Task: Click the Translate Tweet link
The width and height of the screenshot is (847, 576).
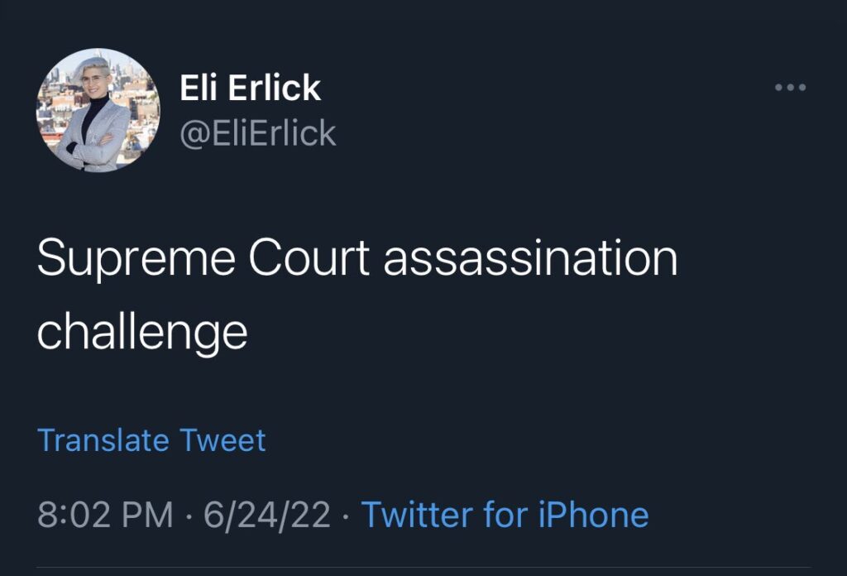Action: (x=151, y=440)
